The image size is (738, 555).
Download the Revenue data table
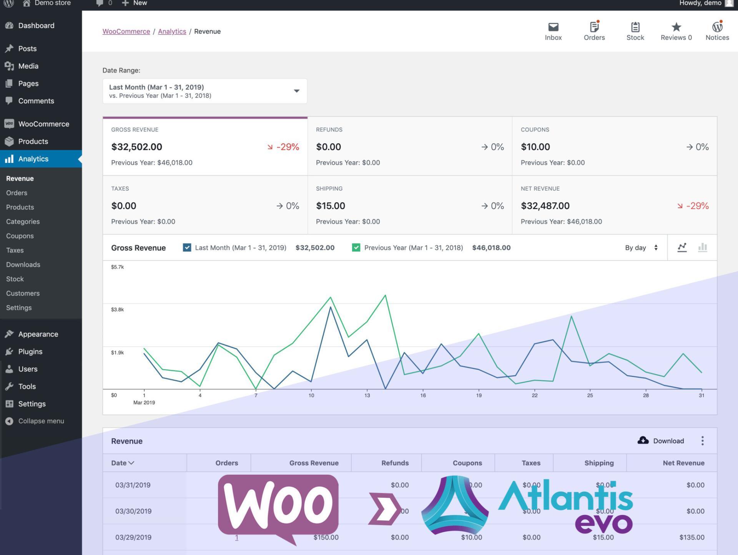(x=661, y=440)
